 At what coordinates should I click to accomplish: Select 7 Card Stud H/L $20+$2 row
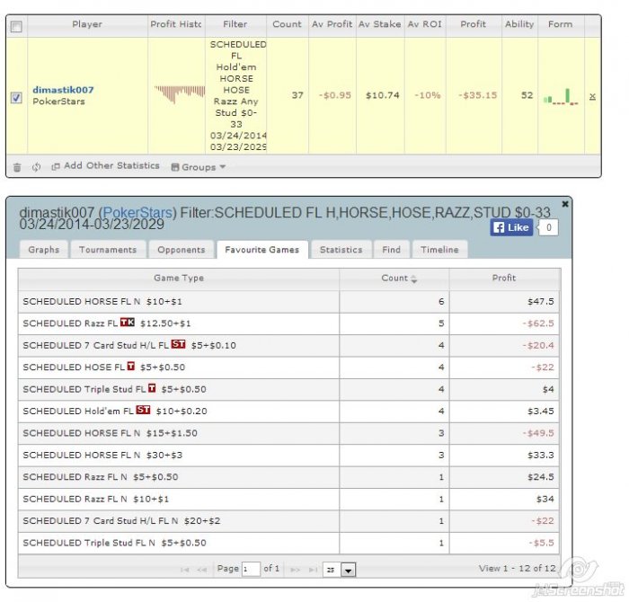pos(288,521)
